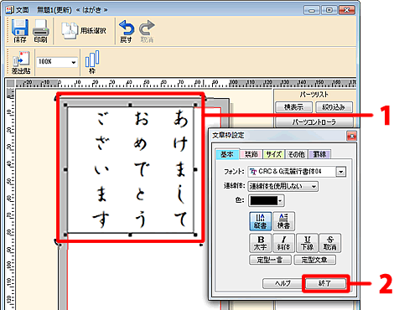Click the 取消 redo arrow
The image size is (394, 310).
(x=147, y=31)
